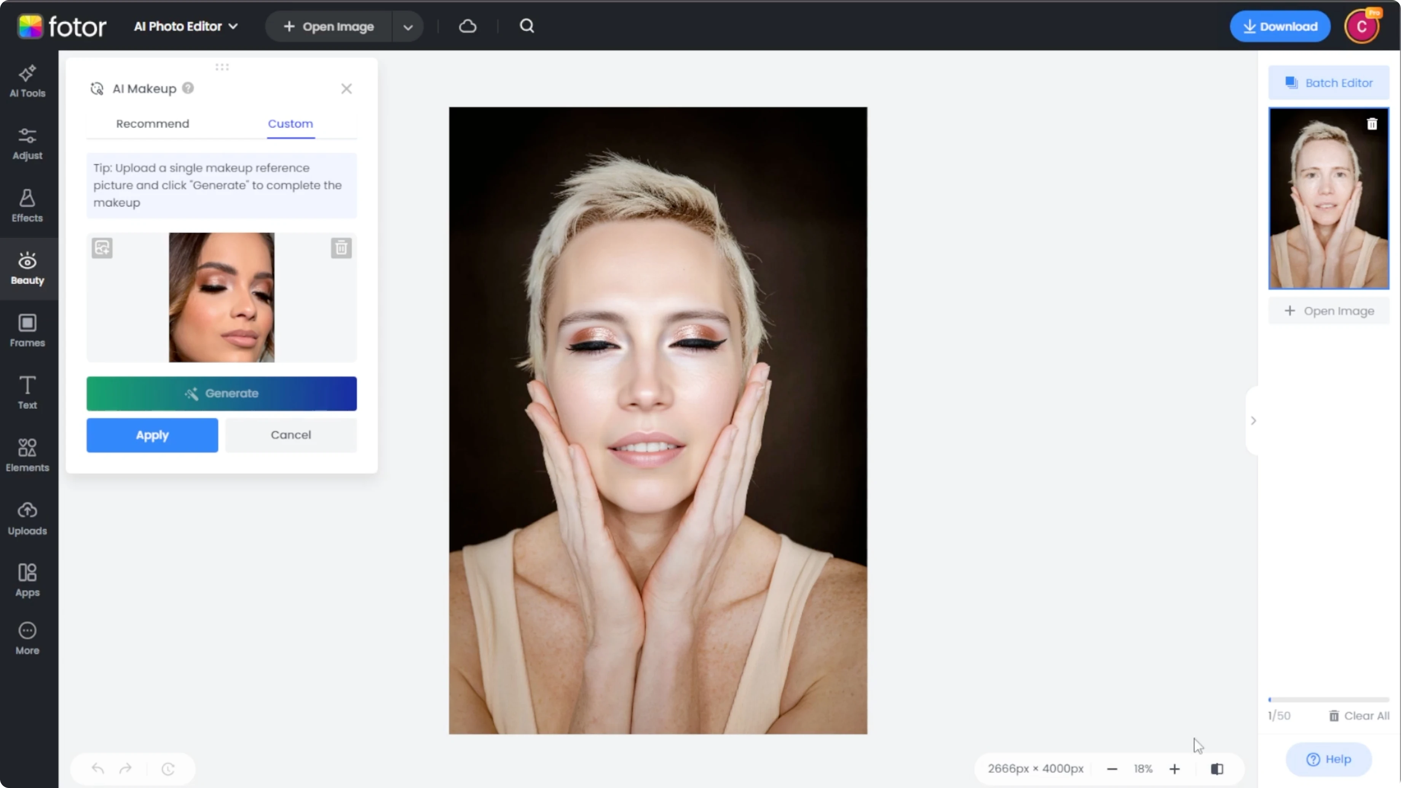This screenshot has width=1401, height=788.
Task: Click the cloud storage icon
Action: (x=468, y=26)
